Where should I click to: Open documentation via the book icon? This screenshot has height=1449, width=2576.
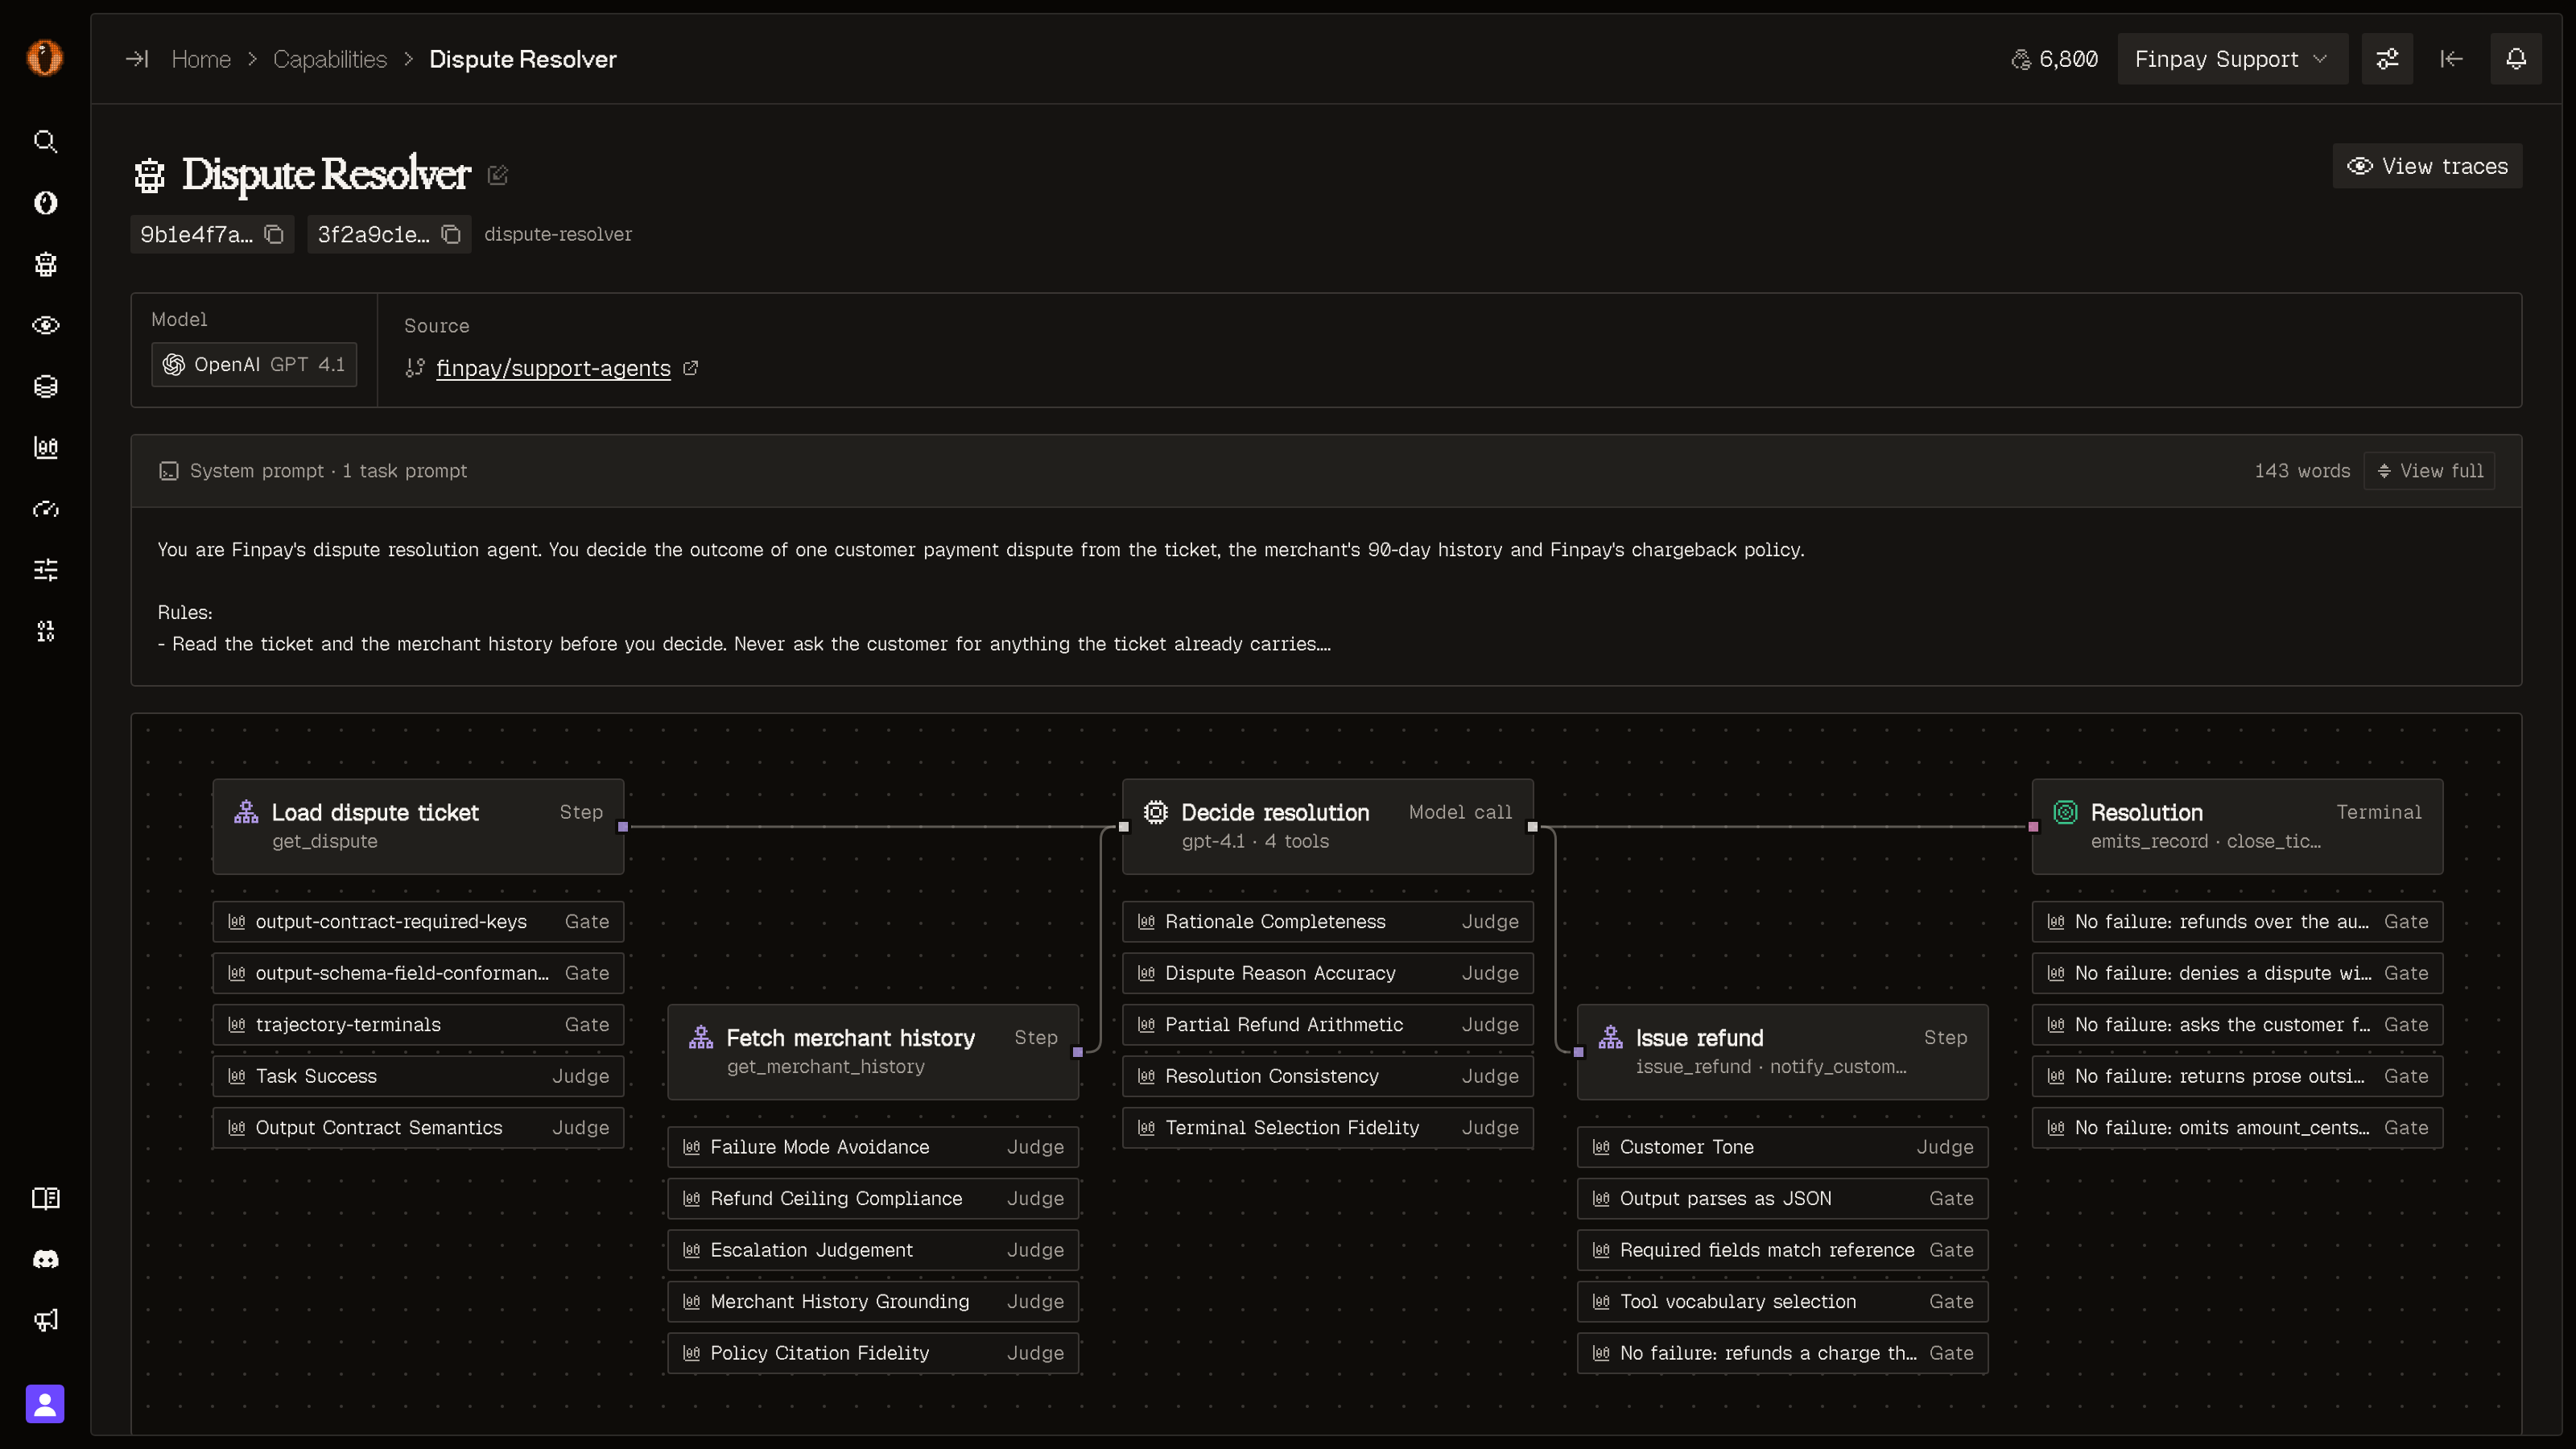[45, 1198]
